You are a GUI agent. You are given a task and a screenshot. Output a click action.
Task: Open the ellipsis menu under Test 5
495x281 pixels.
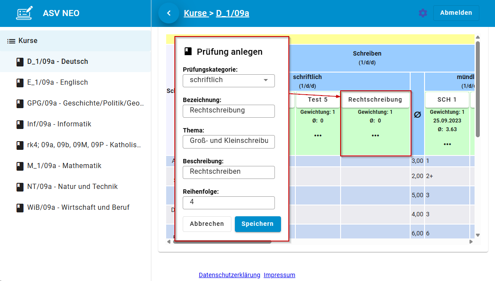tap(318, 135)
